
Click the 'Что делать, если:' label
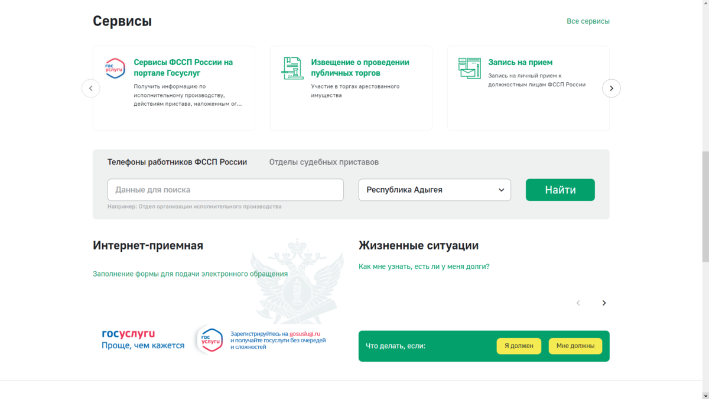[x=395, y=346]
